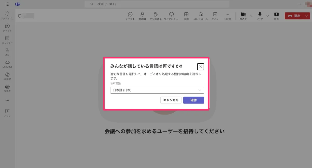Open the アプリ toolbar menu
Viewport: 312px width, 168px height.
tap(215, 16)
